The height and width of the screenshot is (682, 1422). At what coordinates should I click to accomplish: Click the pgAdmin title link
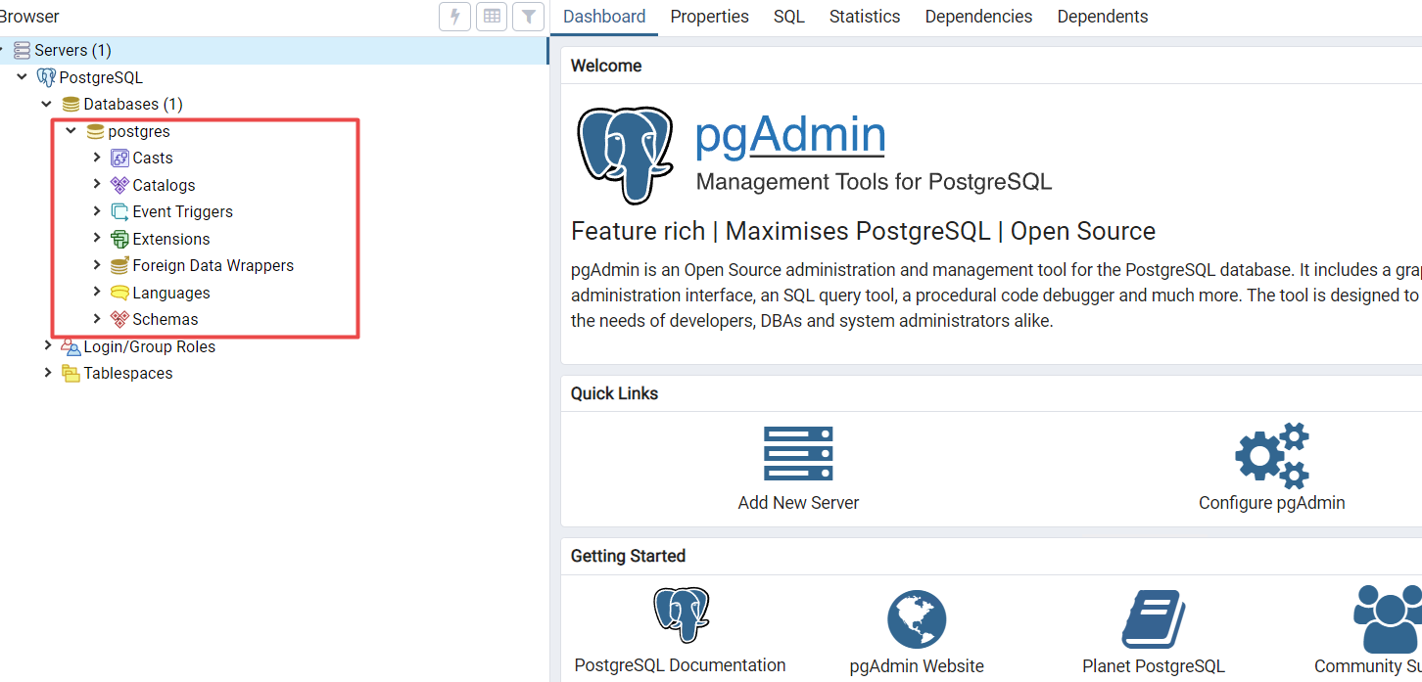[790, 135]
